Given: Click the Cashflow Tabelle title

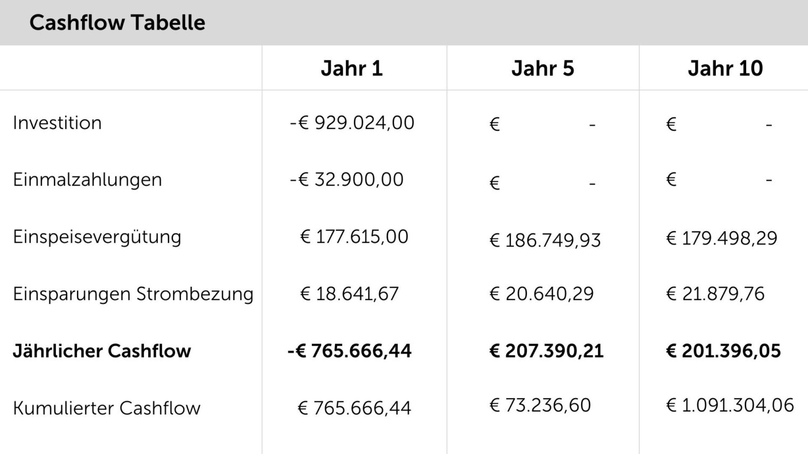Looking at the screenshot, I should point(117,23).
